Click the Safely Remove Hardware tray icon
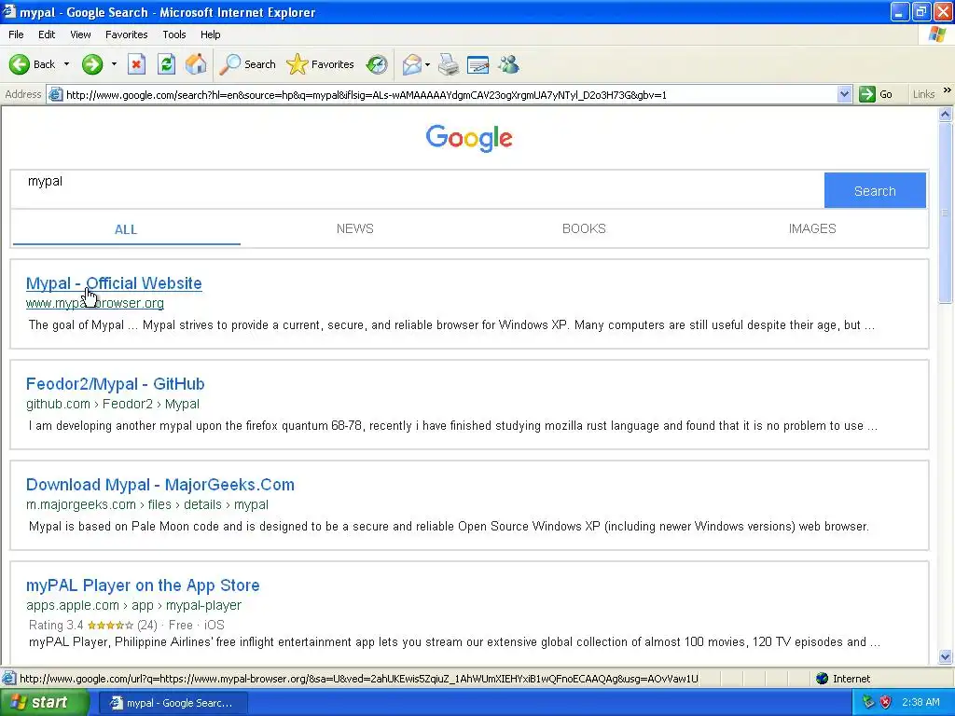 click(868, 702)
